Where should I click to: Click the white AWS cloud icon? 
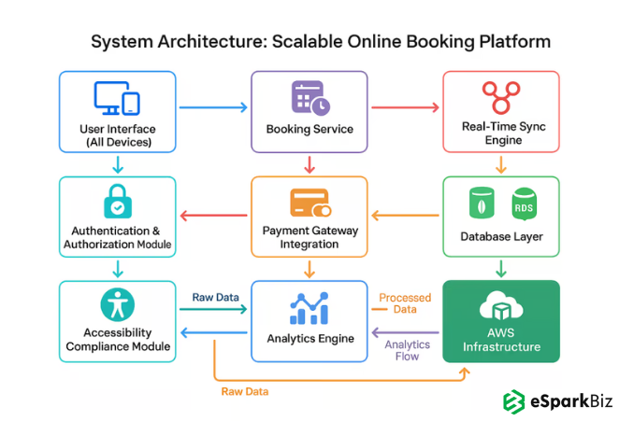(500, 308)
